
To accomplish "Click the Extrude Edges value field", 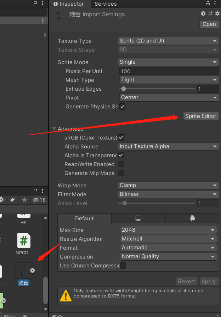I will [x=208, y=89].
